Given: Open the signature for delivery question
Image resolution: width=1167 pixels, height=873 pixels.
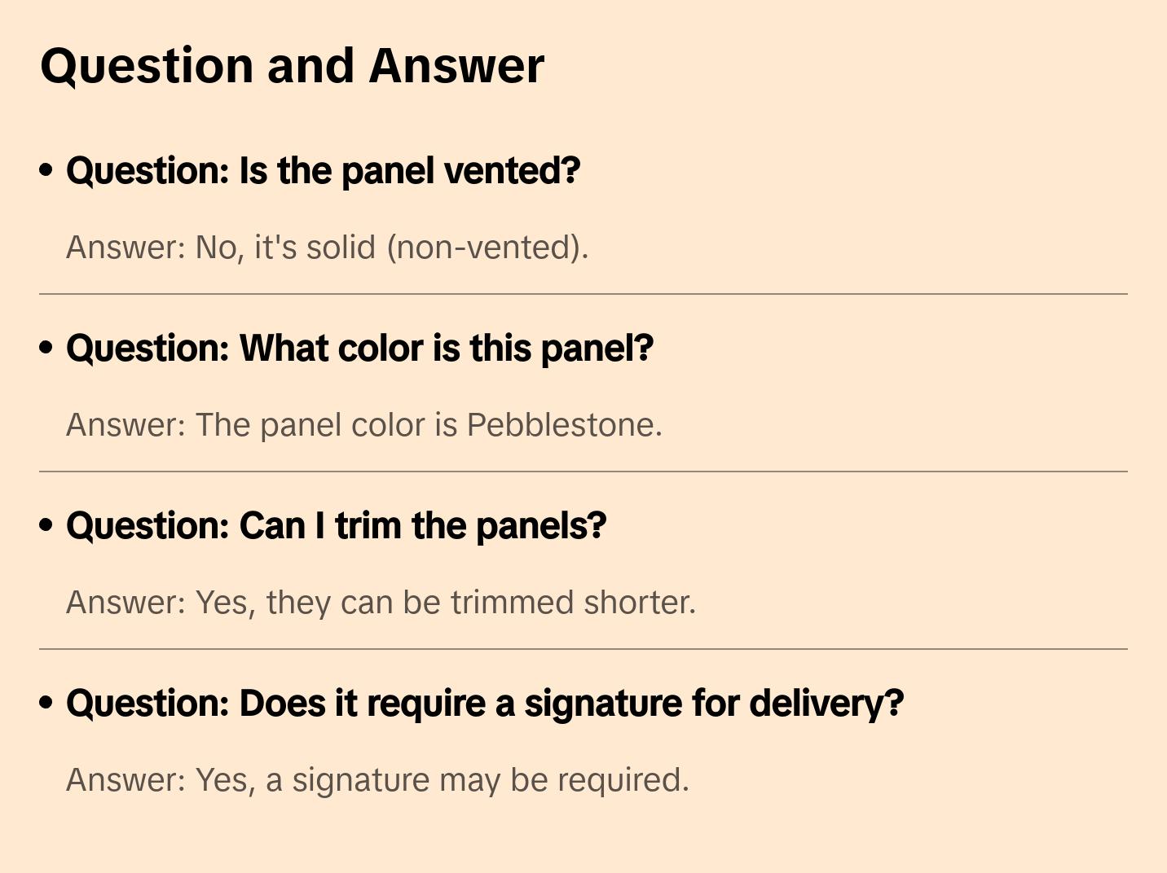Looking at the screenshot, I should [485, 704].
